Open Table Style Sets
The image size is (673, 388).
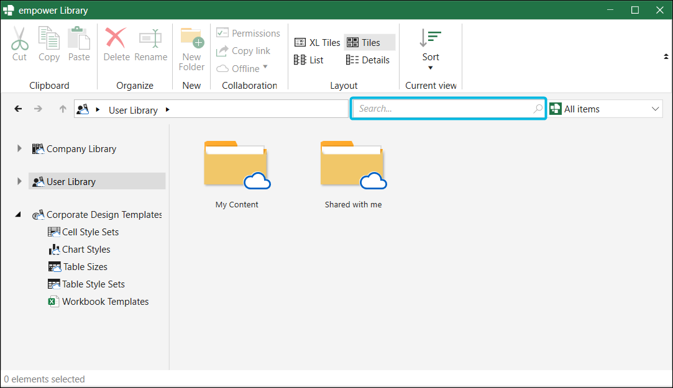[93, 284]
